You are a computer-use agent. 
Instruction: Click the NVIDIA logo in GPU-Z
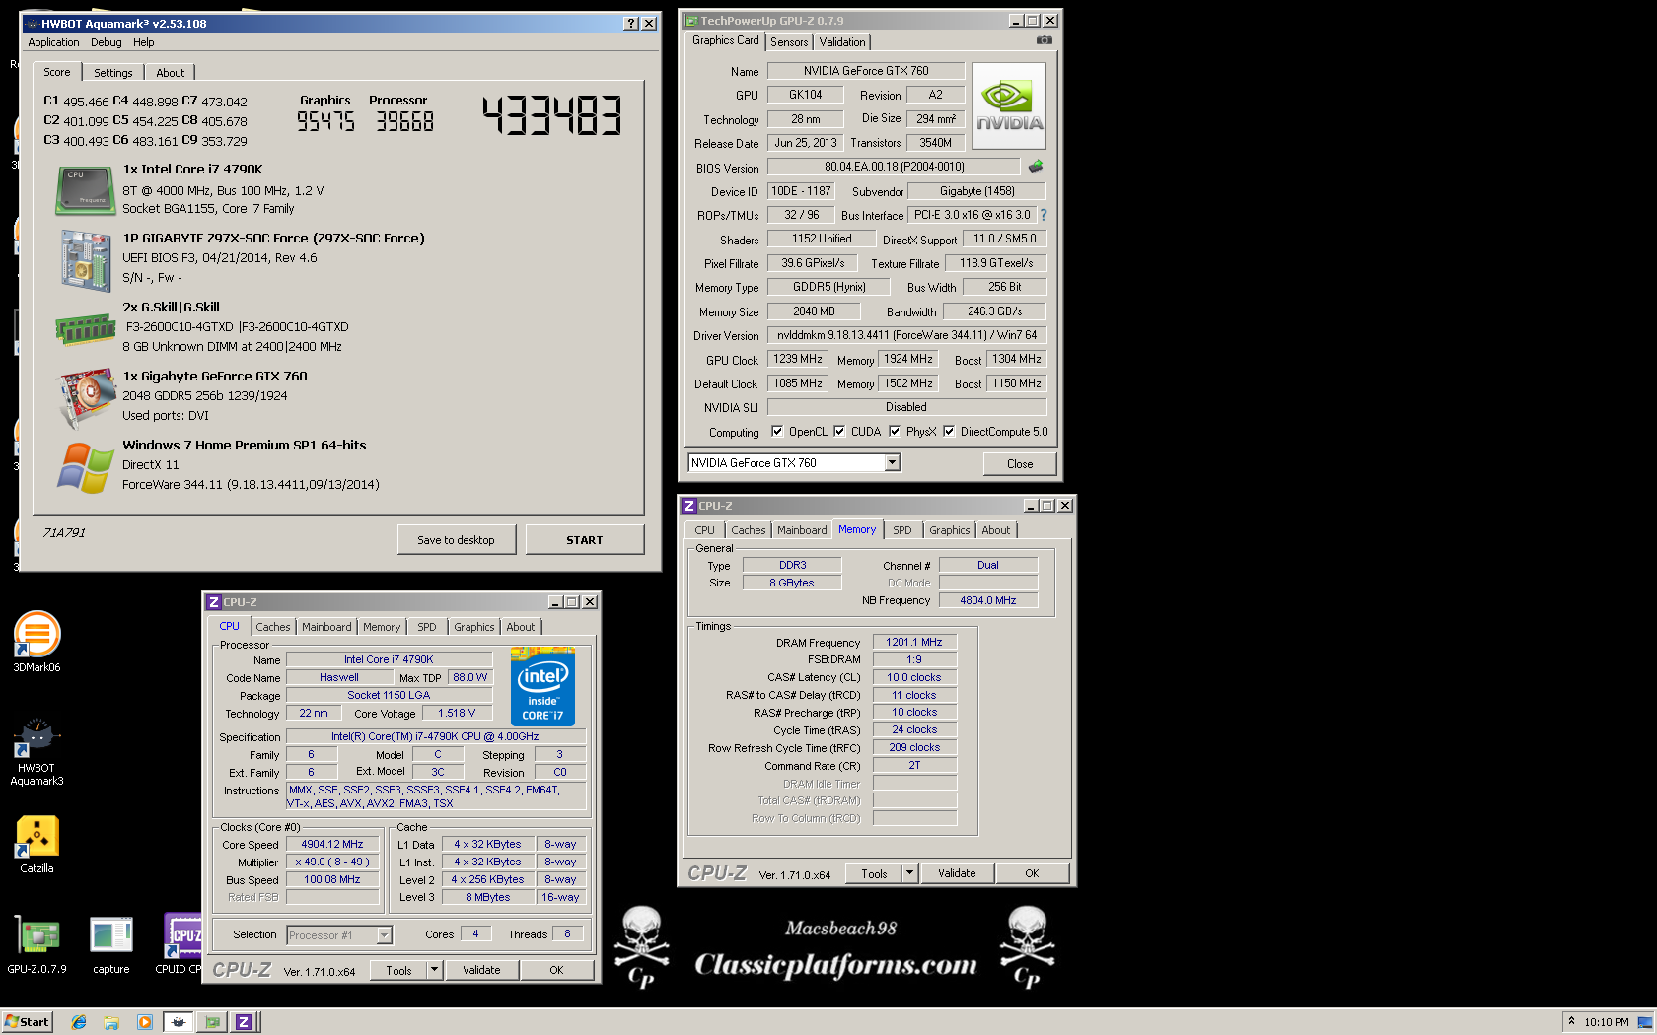pos(1008,106)
